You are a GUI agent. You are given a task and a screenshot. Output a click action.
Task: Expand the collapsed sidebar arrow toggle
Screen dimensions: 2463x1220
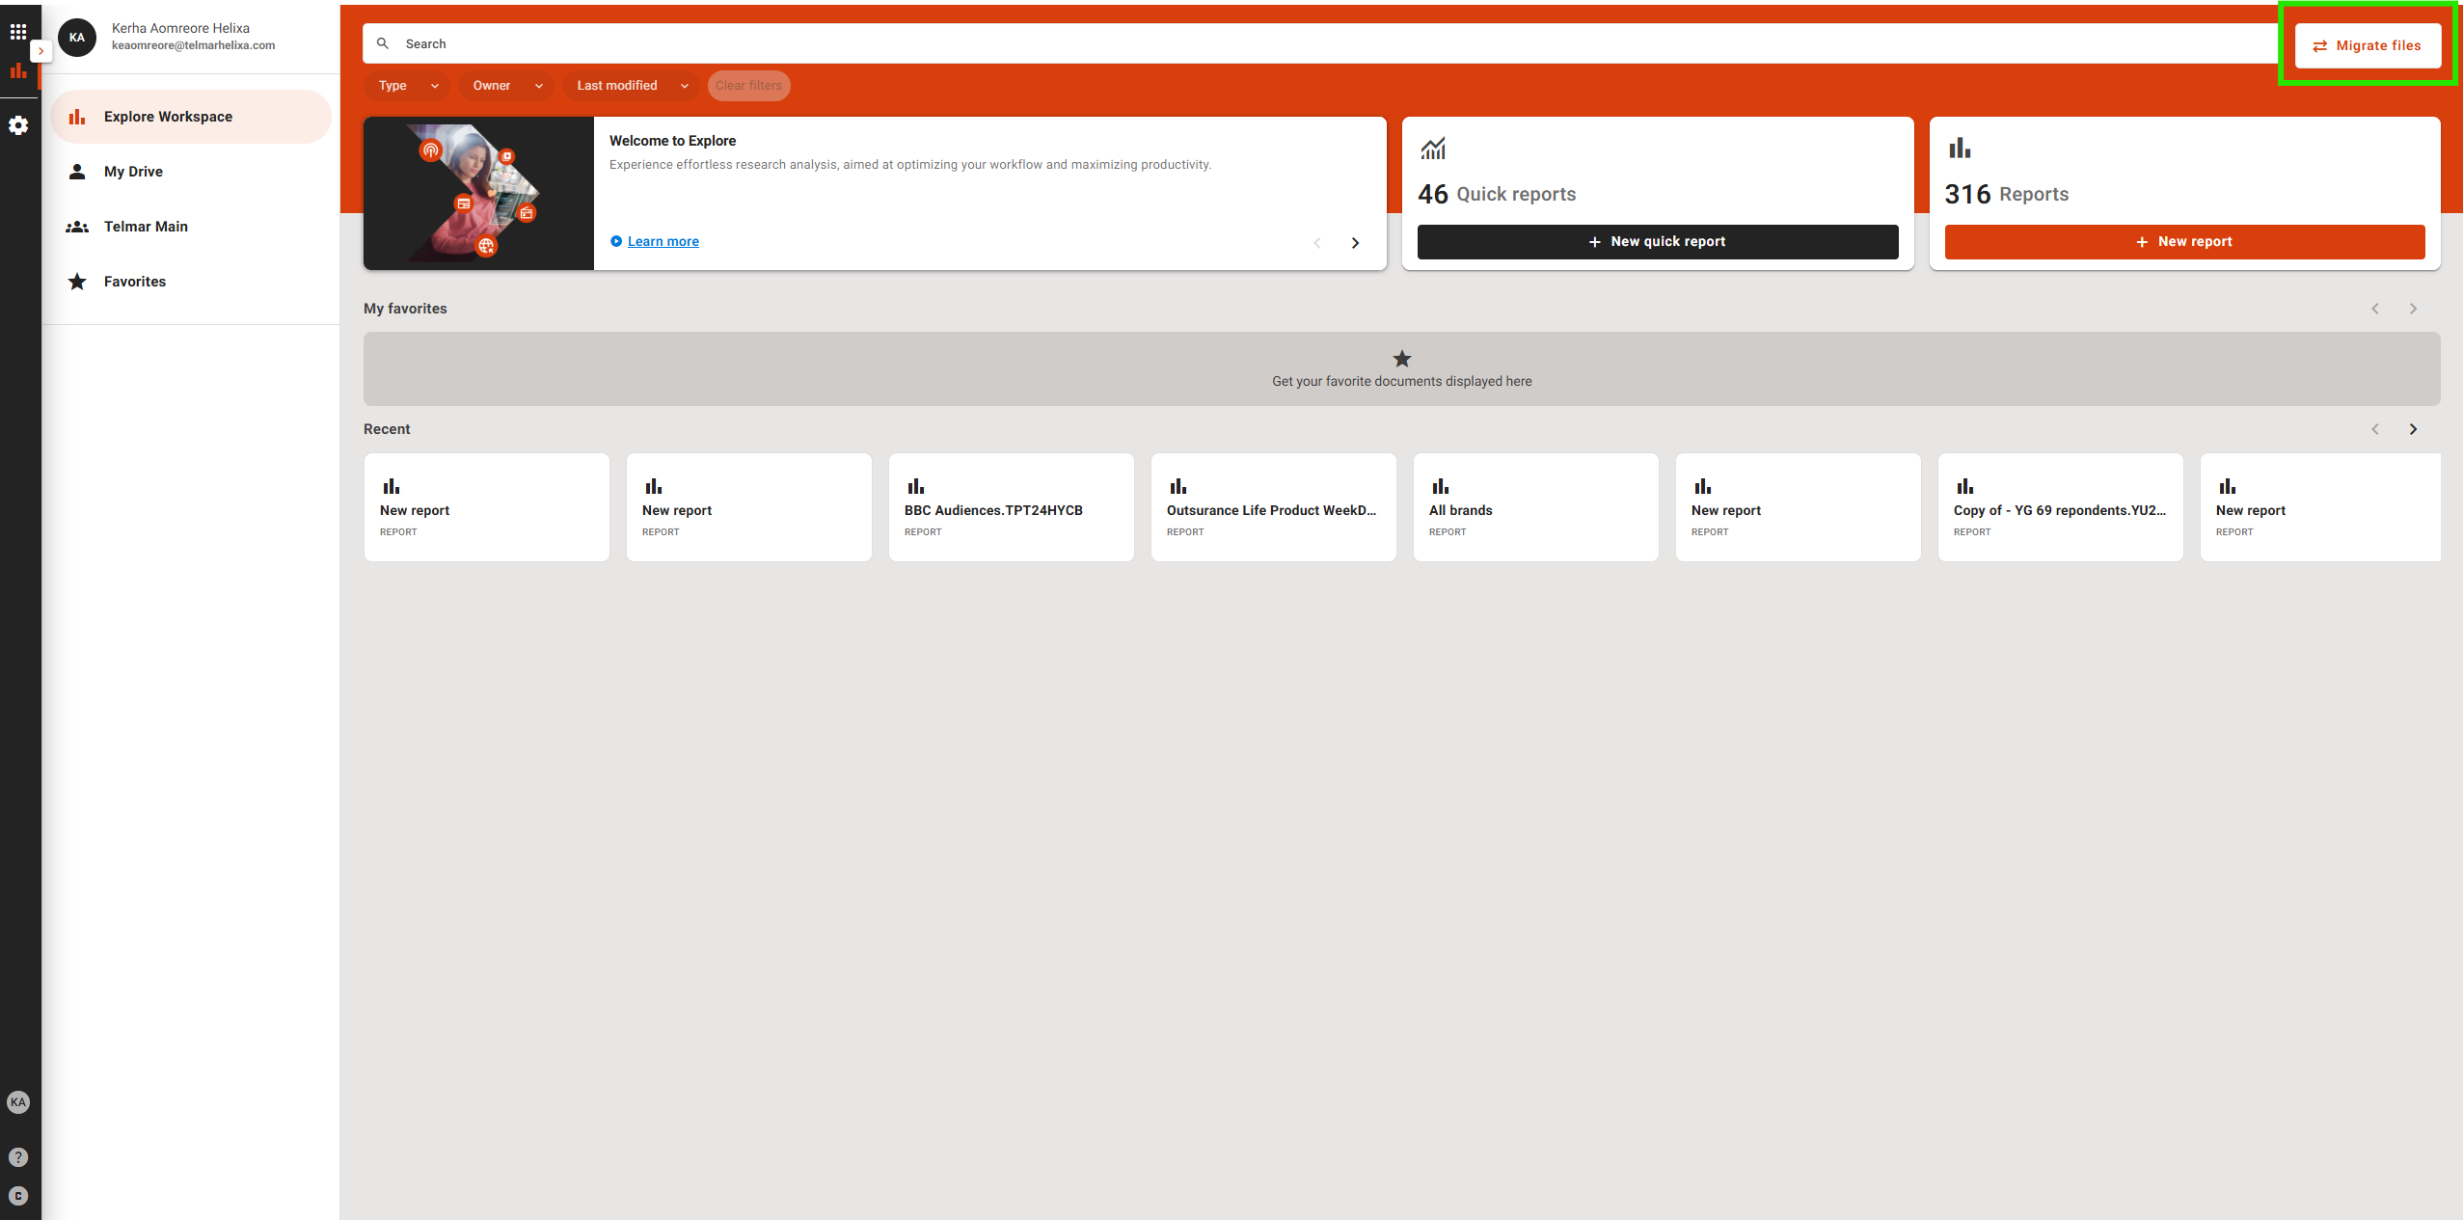pyautogui.click(x=41, y=51)
